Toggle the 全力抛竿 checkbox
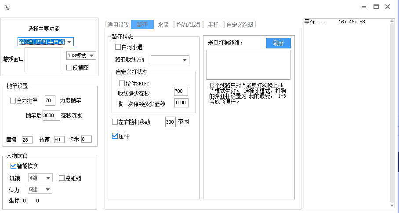Viewport: 399px width, 213px height. coord(13,101)
